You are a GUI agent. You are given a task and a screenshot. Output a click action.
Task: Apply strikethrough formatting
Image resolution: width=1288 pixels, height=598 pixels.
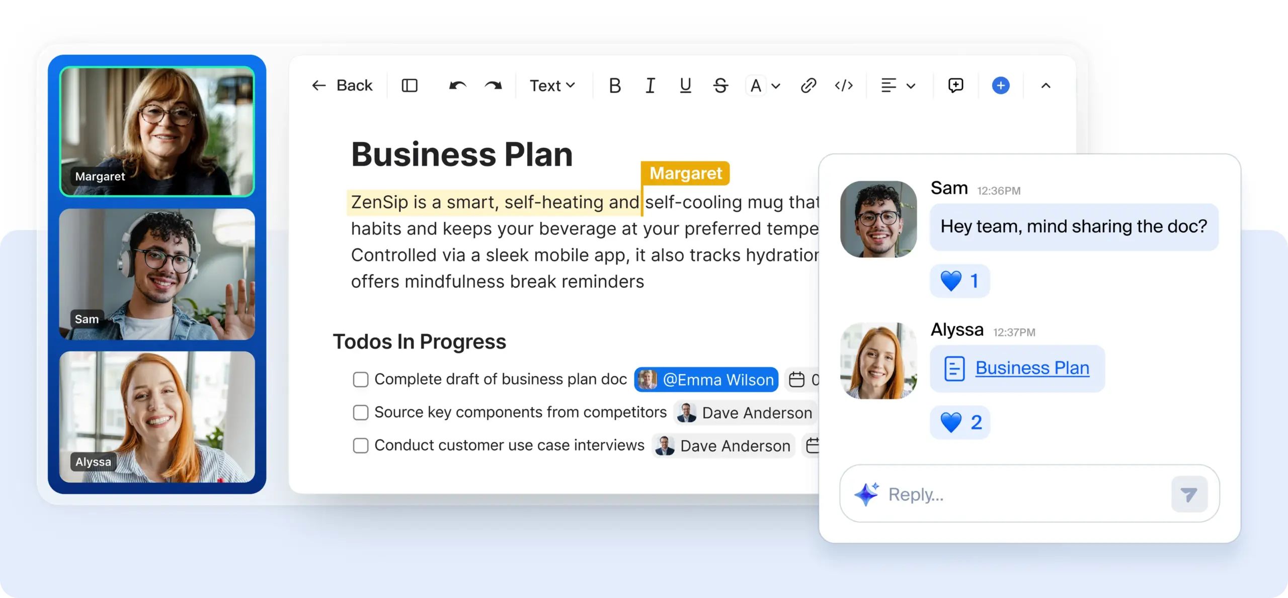pyautogui.click(x=720, y=86)
